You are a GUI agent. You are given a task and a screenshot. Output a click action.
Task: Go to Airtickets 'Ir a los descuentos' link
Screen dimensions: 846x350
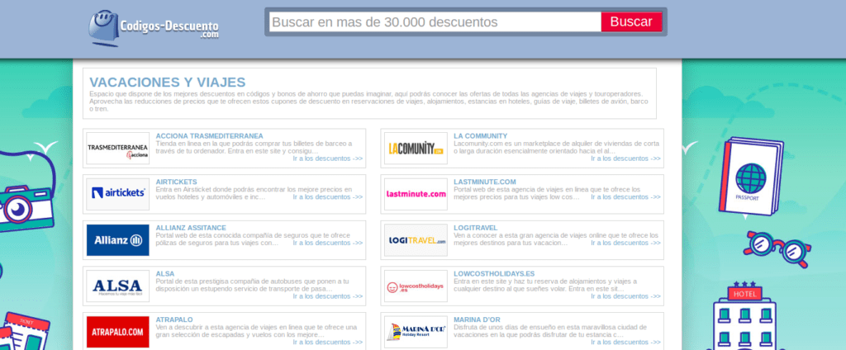click(327, 196)
